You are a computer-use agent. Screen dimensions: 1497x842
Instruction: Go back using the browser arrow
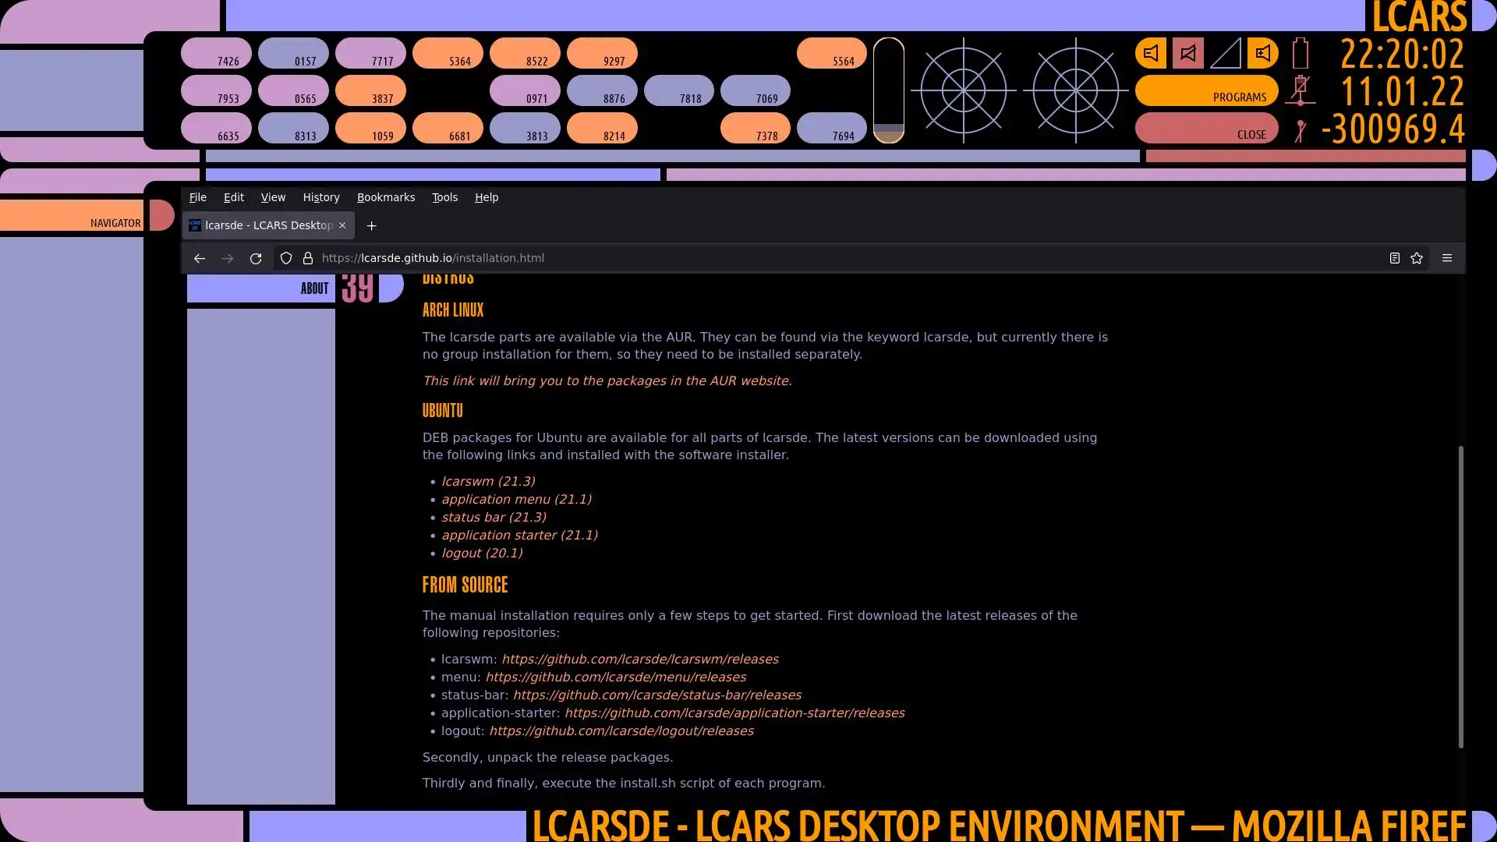(200, 258)
